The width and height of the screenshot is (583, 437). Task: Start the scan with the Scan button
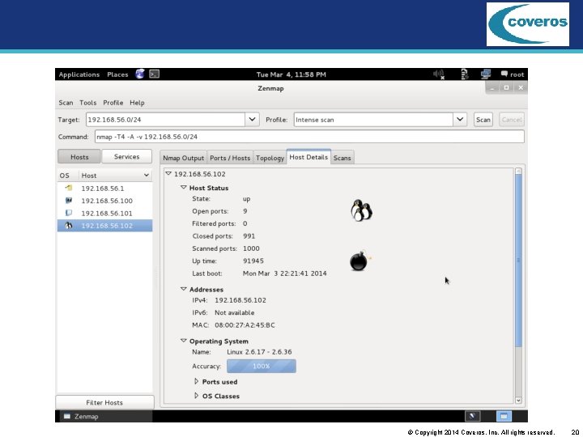pyautogui.click(x=483, y=120)
